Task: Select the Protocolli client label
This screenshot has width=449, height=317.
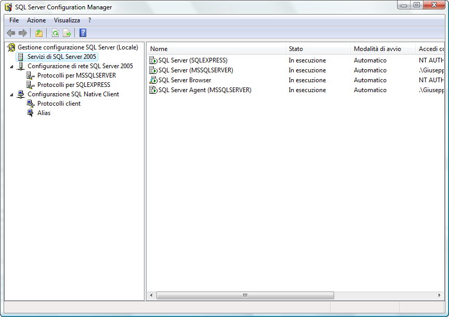Action: click(x=59, y=104)
